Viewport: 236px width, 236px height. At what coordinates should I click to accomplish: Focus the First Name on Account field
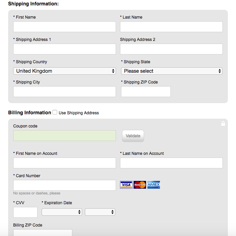(65, 163)
